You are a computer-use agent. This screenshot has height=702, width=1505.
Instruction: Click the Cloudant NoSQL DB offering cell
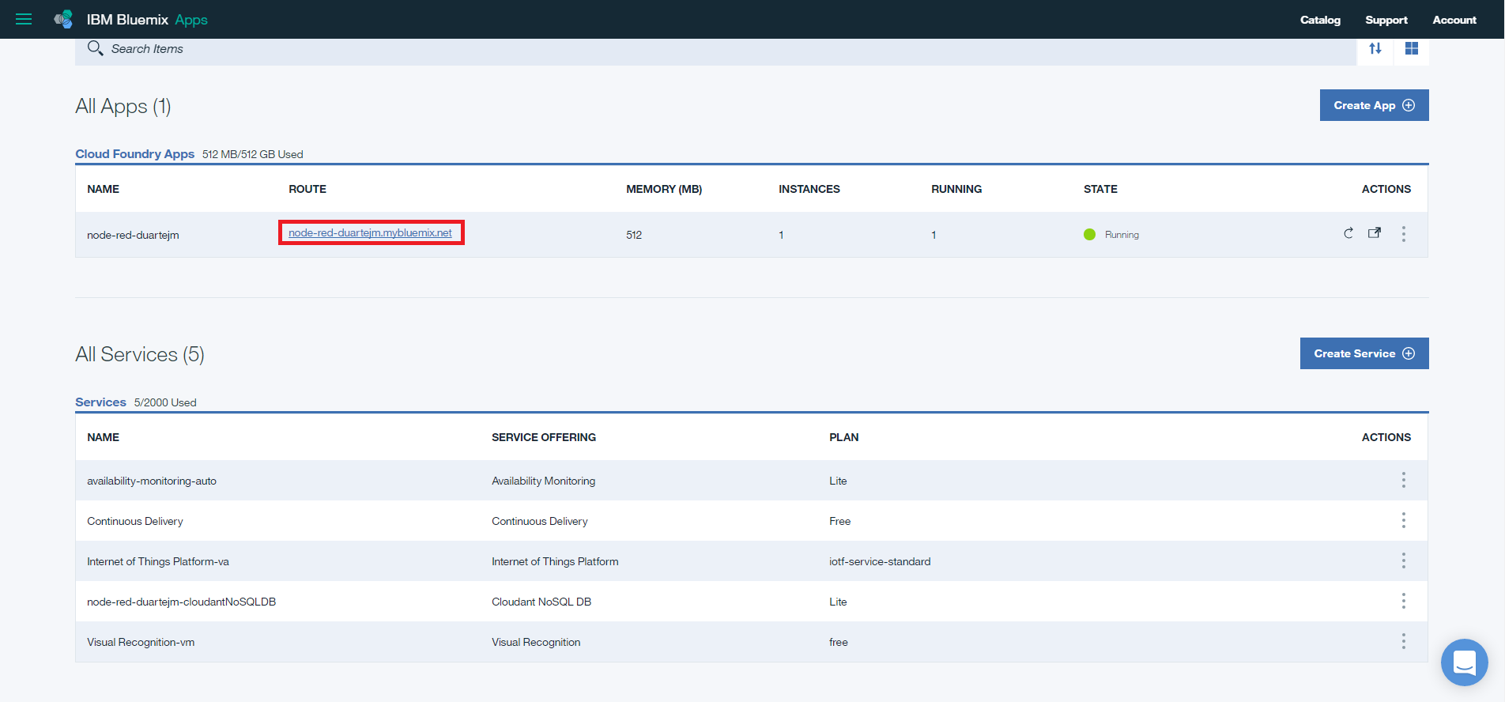click(541, 602)
